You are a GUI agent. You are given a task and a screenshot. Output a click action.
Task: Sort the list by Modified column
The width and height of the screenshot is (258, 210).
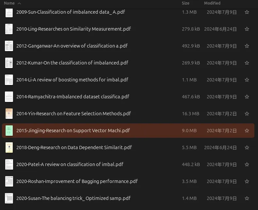[212, 3]
